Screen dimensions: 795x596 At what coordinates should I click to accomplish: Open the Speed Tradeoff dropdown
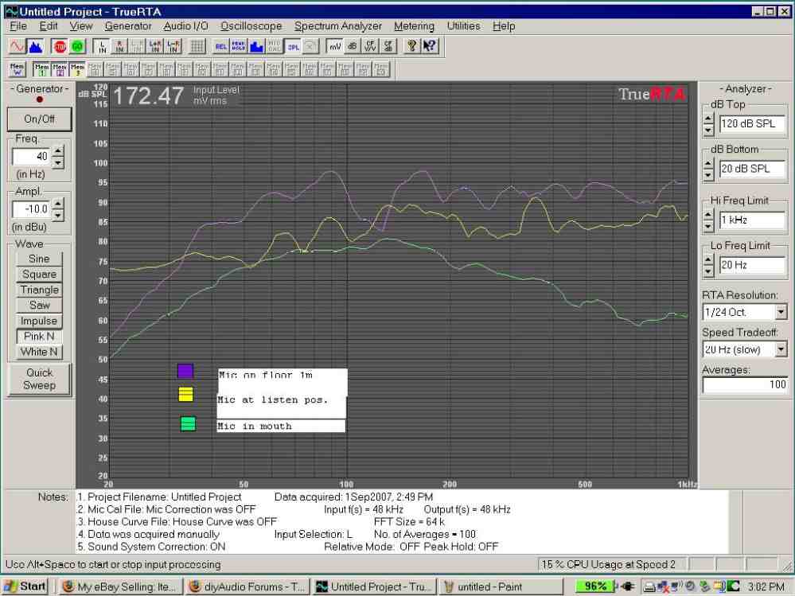point(781,349)
